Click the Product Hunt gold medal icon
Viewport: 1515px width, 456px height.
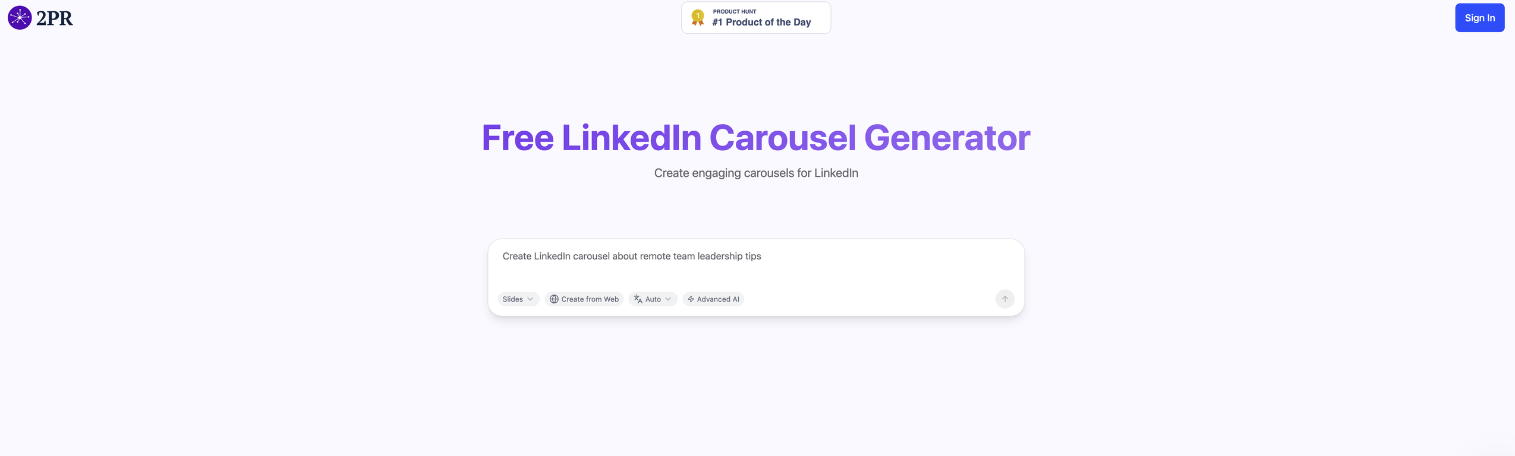[698, 18]
